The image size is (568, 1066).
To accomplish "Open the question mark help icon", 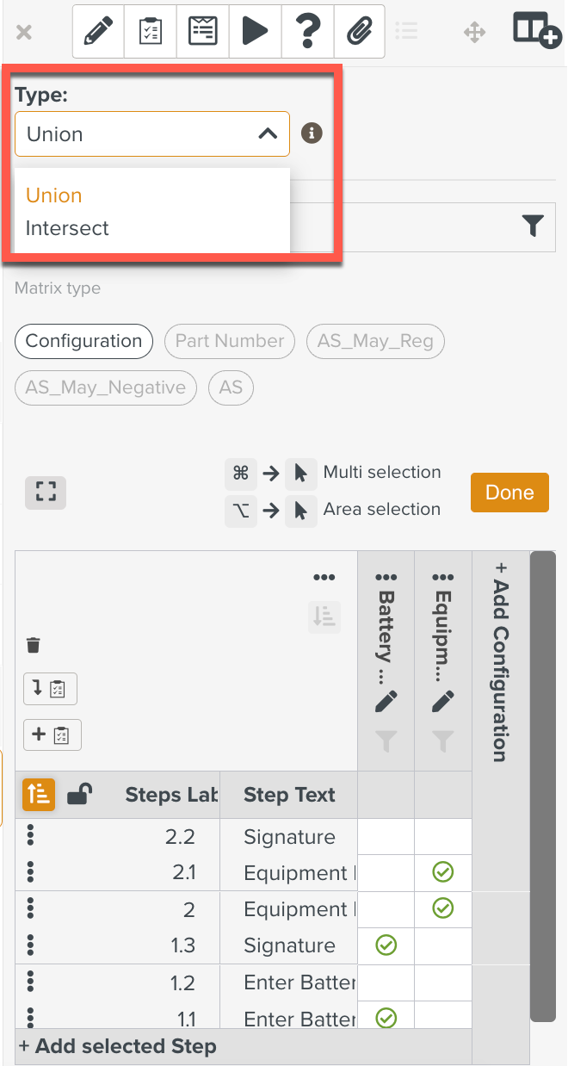I will tap(306, 32).
